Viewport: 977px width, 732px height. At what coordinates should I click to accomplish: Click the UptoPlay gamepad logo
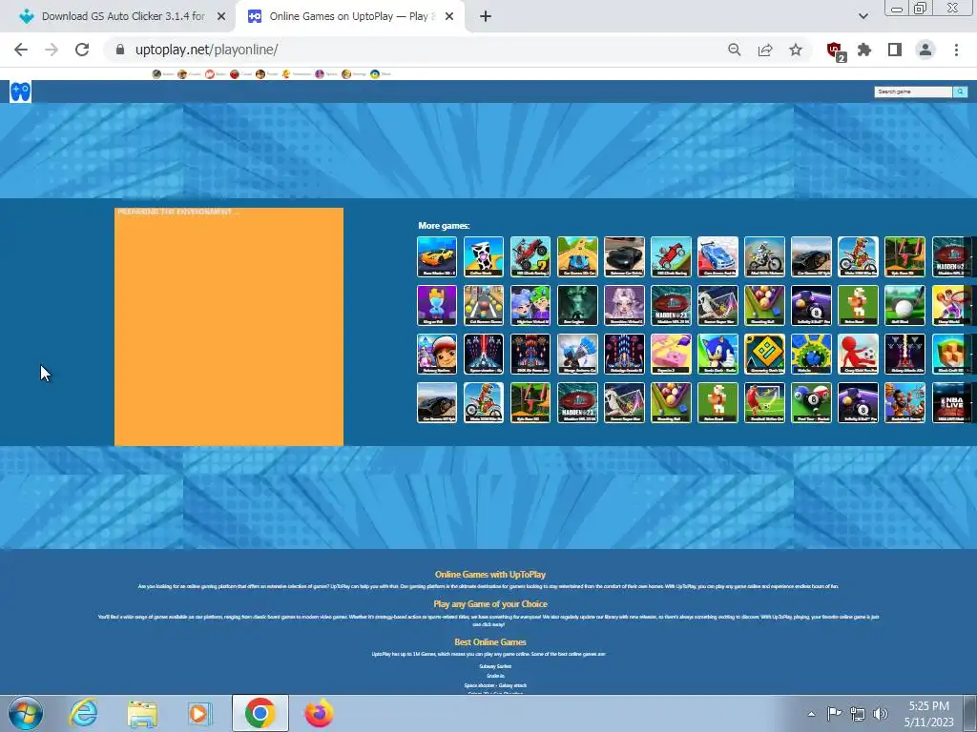(21, 91)
